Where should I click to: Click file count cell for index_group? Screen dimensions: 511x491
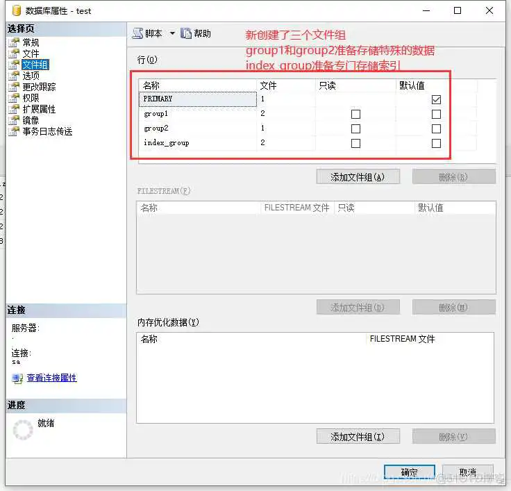pyautogui.click(x=286, y=143)
